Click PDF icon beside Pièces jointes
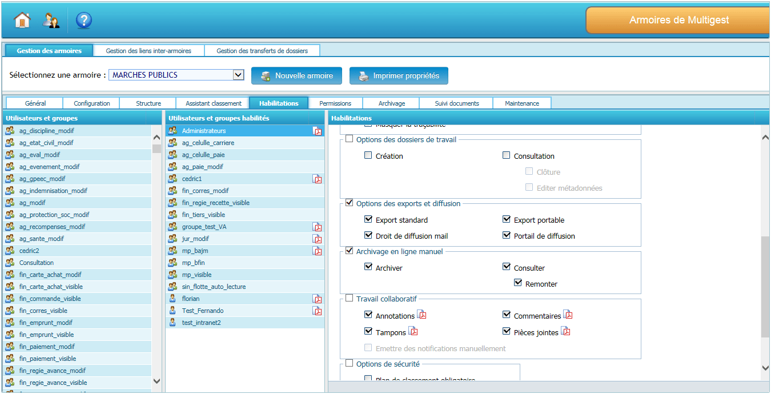The width and height of the screenshot is (771, 394). tap(565, 331)
